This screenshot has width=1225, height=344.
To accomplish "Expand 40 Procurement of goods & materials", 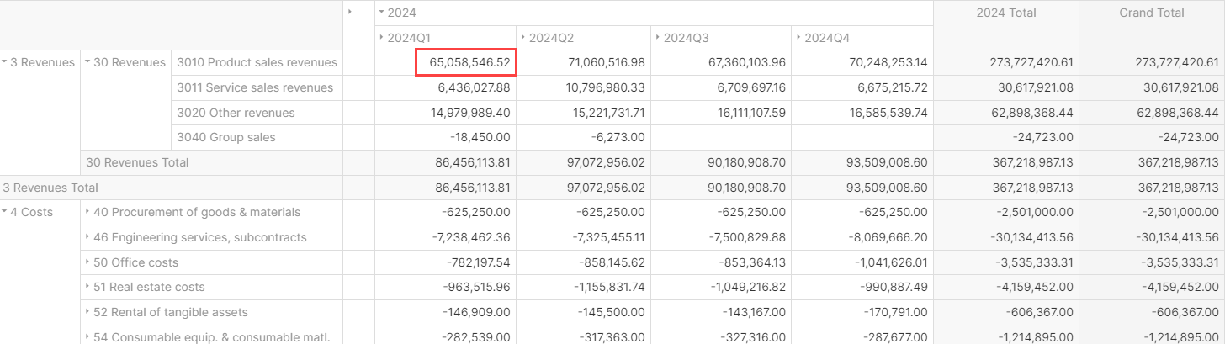I will (x=87, y=212).
